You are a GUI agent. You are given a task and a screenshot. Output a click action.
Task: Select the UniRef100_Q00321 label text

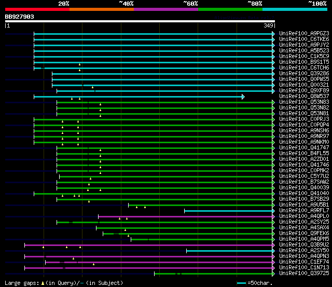304,85
